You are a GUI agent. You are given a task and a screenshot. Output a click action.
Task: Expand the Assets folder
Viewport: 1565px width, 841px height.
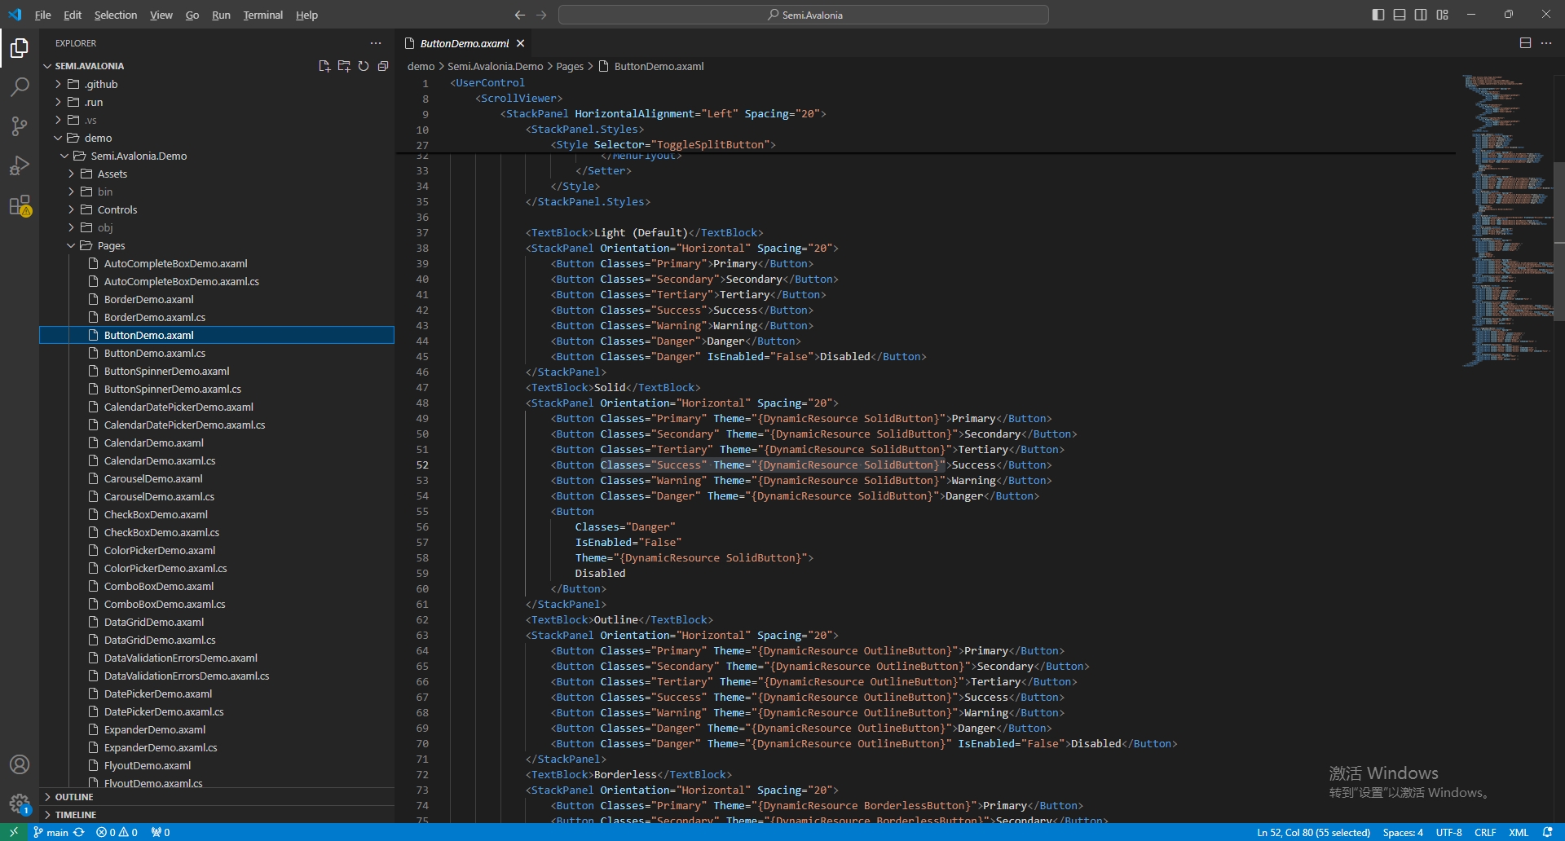[x=112, y=174]
